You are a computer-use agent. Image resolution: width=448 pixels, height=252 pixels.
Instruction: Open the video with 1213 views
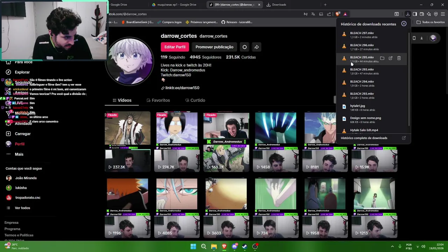click(x=374, y=208)
